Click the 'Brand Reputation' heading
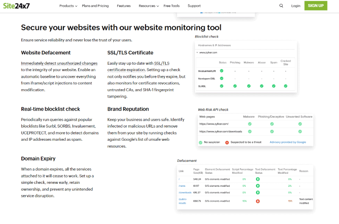This screenshot has height=224, width=339. 128,109
